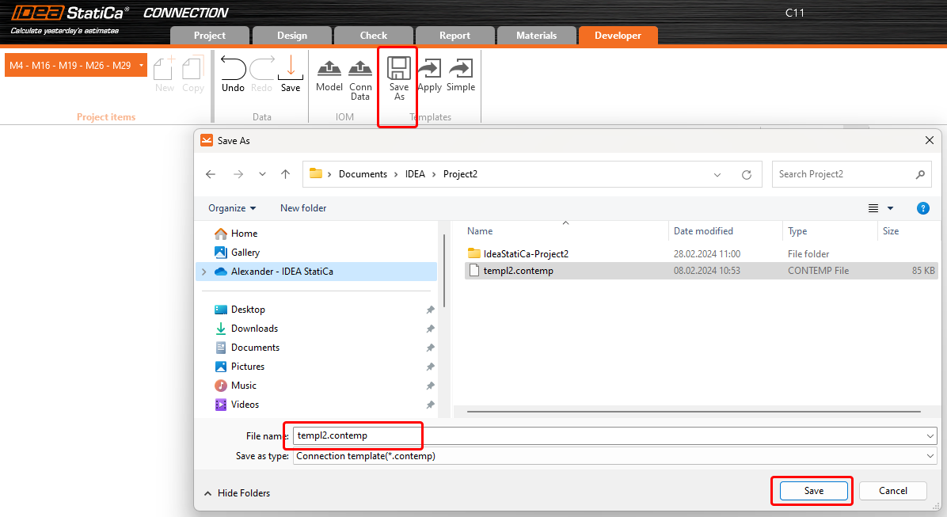Click the Apply template icon
Screen dimensions: 947x517
click(429, 69)
